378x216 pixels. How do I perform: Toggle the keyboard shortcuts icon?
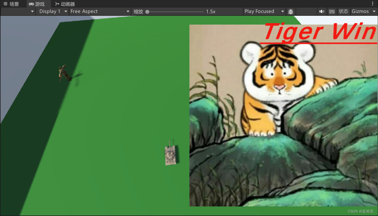pyautogui.click(x=332, y=12)
